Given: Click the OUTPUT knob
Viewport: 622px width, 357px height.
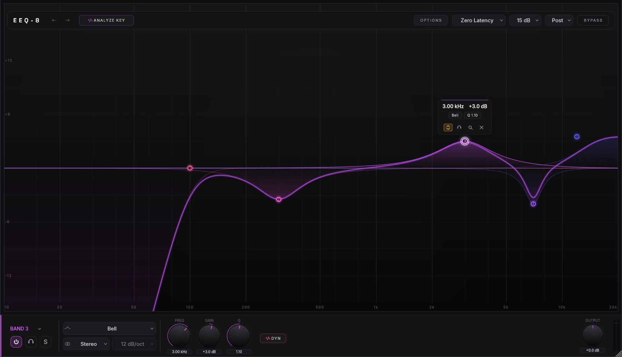Looking at the screenshot, I should [x=593, y=335].
